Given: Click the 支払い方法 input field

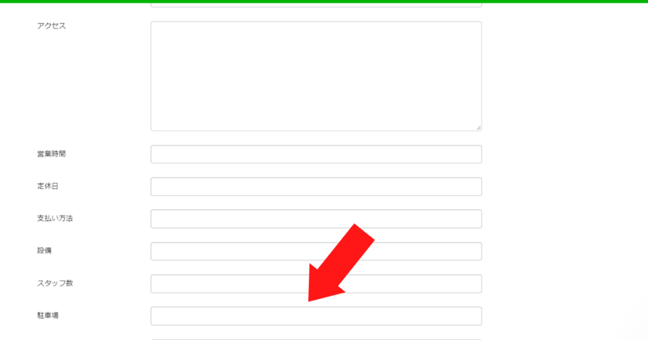Looking at the screenshot, I should [316, 219].
